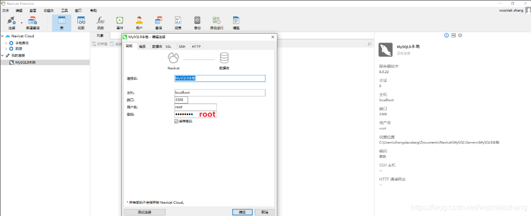531x216 pixels.
Task: Open the 文件 menu
Action: (x=6, y=10)
